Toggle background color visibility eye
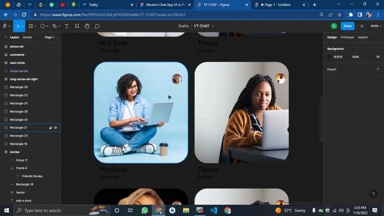This screenshot has height=216, width=384. point(378,57)
